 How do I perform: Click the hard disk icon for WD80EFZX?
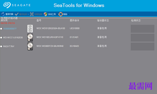point(30,46)
